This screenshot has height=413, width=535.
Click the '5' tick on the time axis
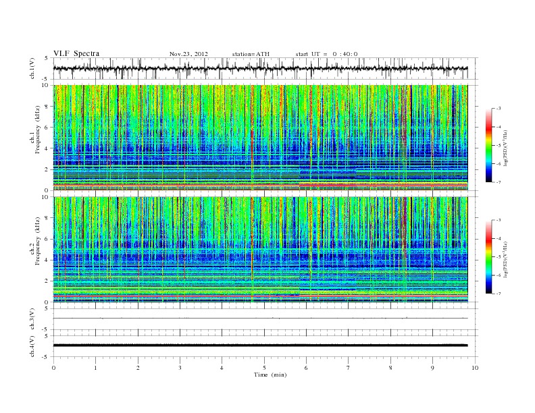coord(264,368)
